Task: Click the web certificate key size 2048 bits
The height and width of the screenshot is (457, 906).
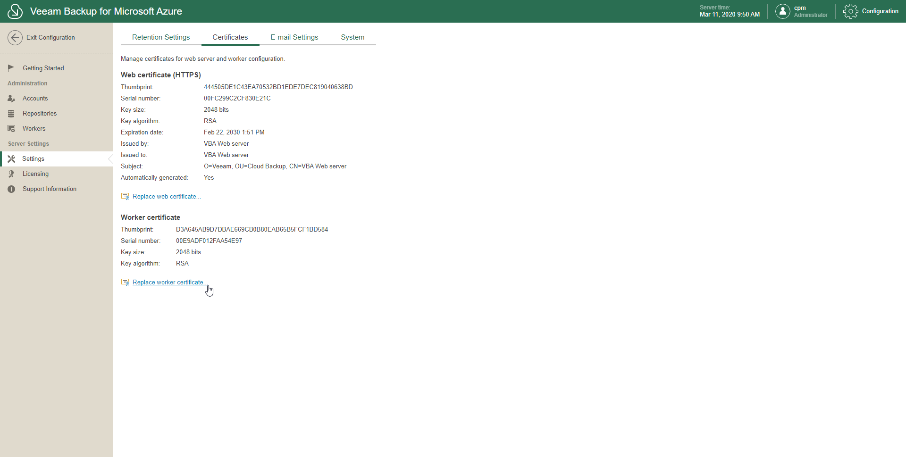Action: 216,109
